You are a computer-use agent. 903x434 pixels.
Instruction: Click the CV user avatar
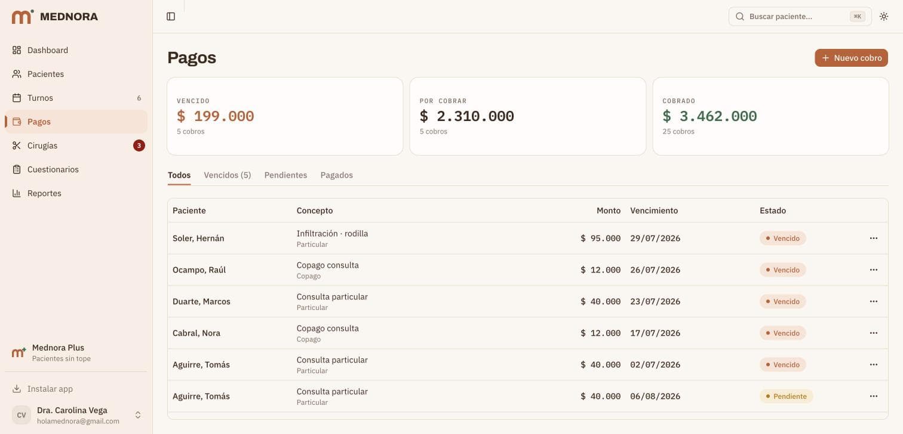(21, 415)
